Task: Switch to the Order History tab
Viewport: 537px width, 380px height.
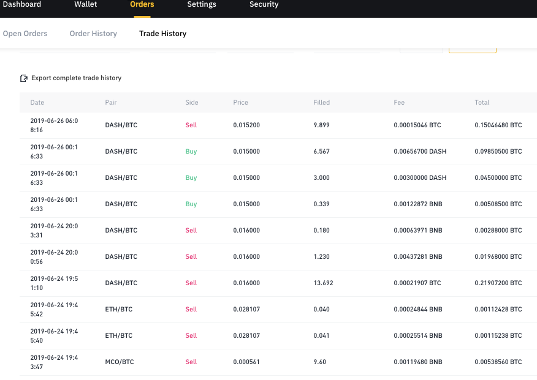Action: [x=93, y=34]
